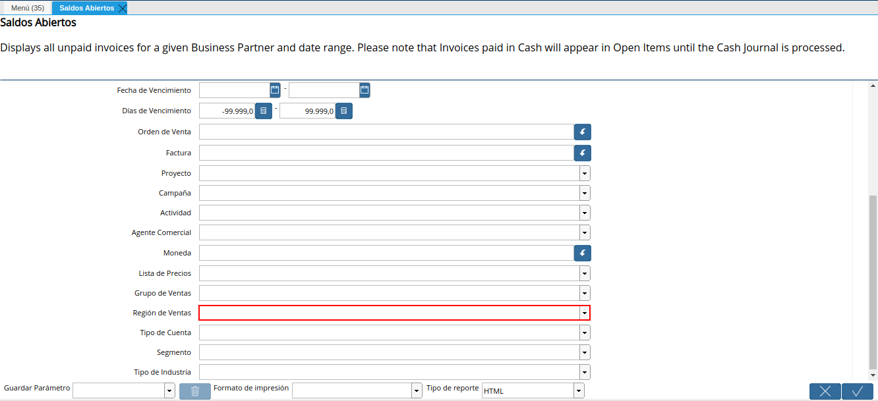Viewport: 878px width, 401px height.
Task: Focus the Fecha de Vencimiento start date field
Action: tap(234, 90)
